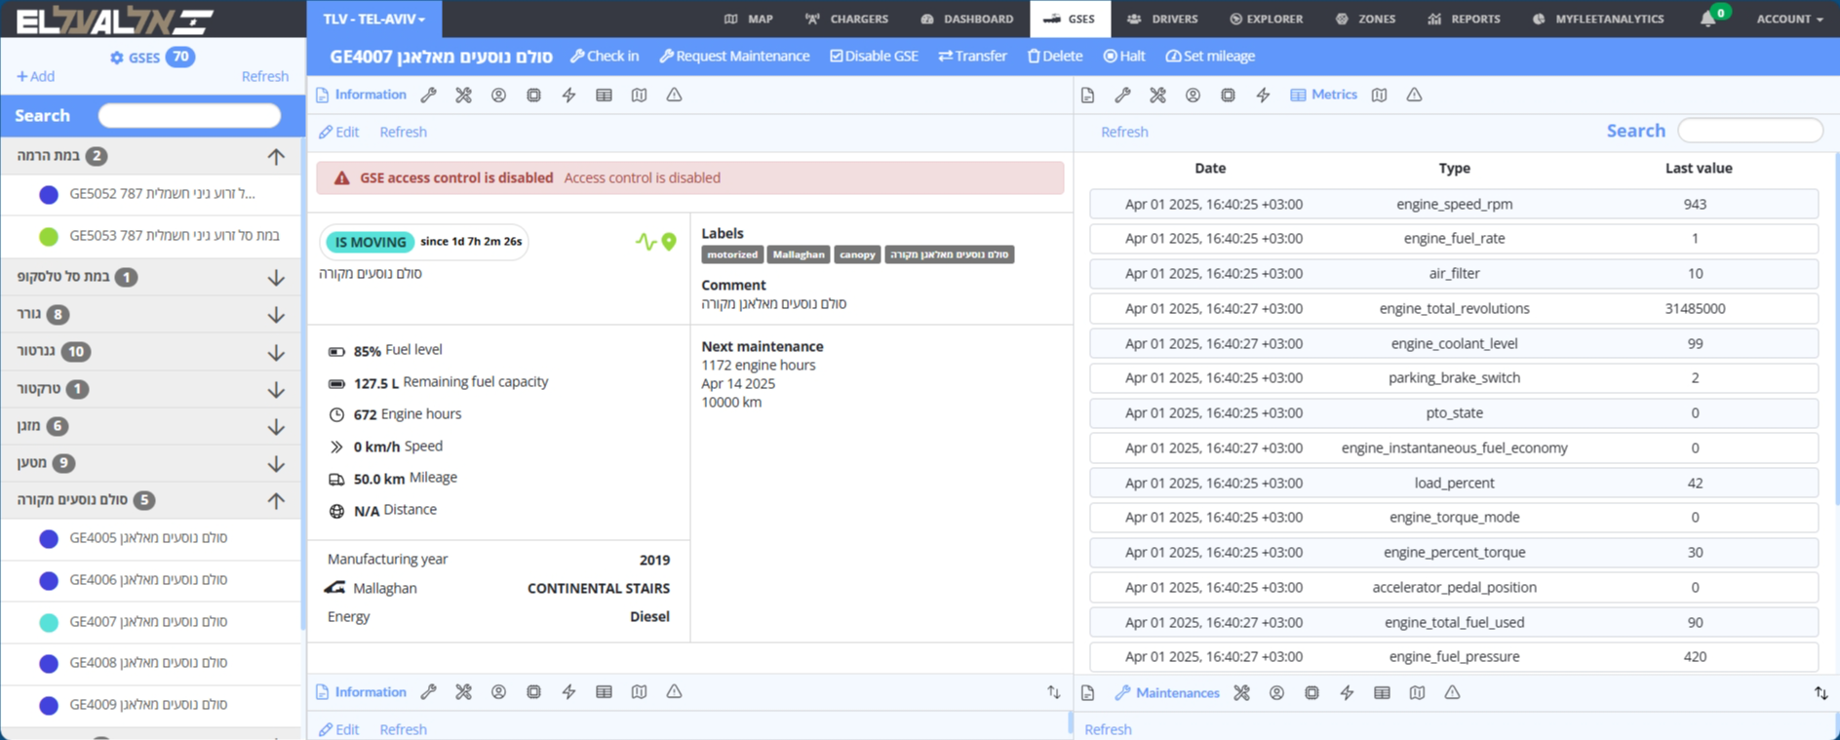This screenshot has width=1840, height=740.
Task: Open the Account dropdown menu
Action: point(1789,19)
